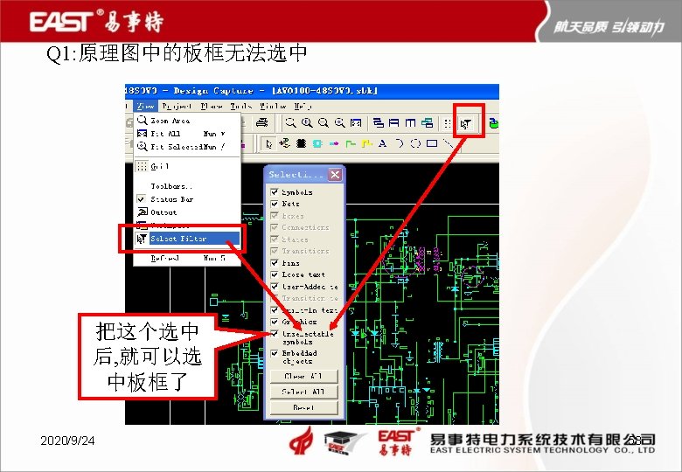Select the cyan box tool icon
Viewport: 682px width, 472px height.
[x=317, y=143]
